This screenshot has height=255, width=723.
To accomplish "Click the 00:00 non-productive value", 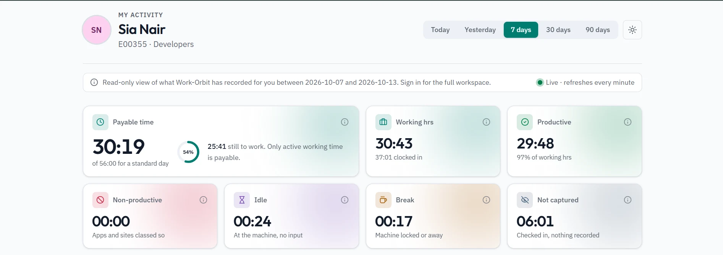I will click(x=111, y=221).
